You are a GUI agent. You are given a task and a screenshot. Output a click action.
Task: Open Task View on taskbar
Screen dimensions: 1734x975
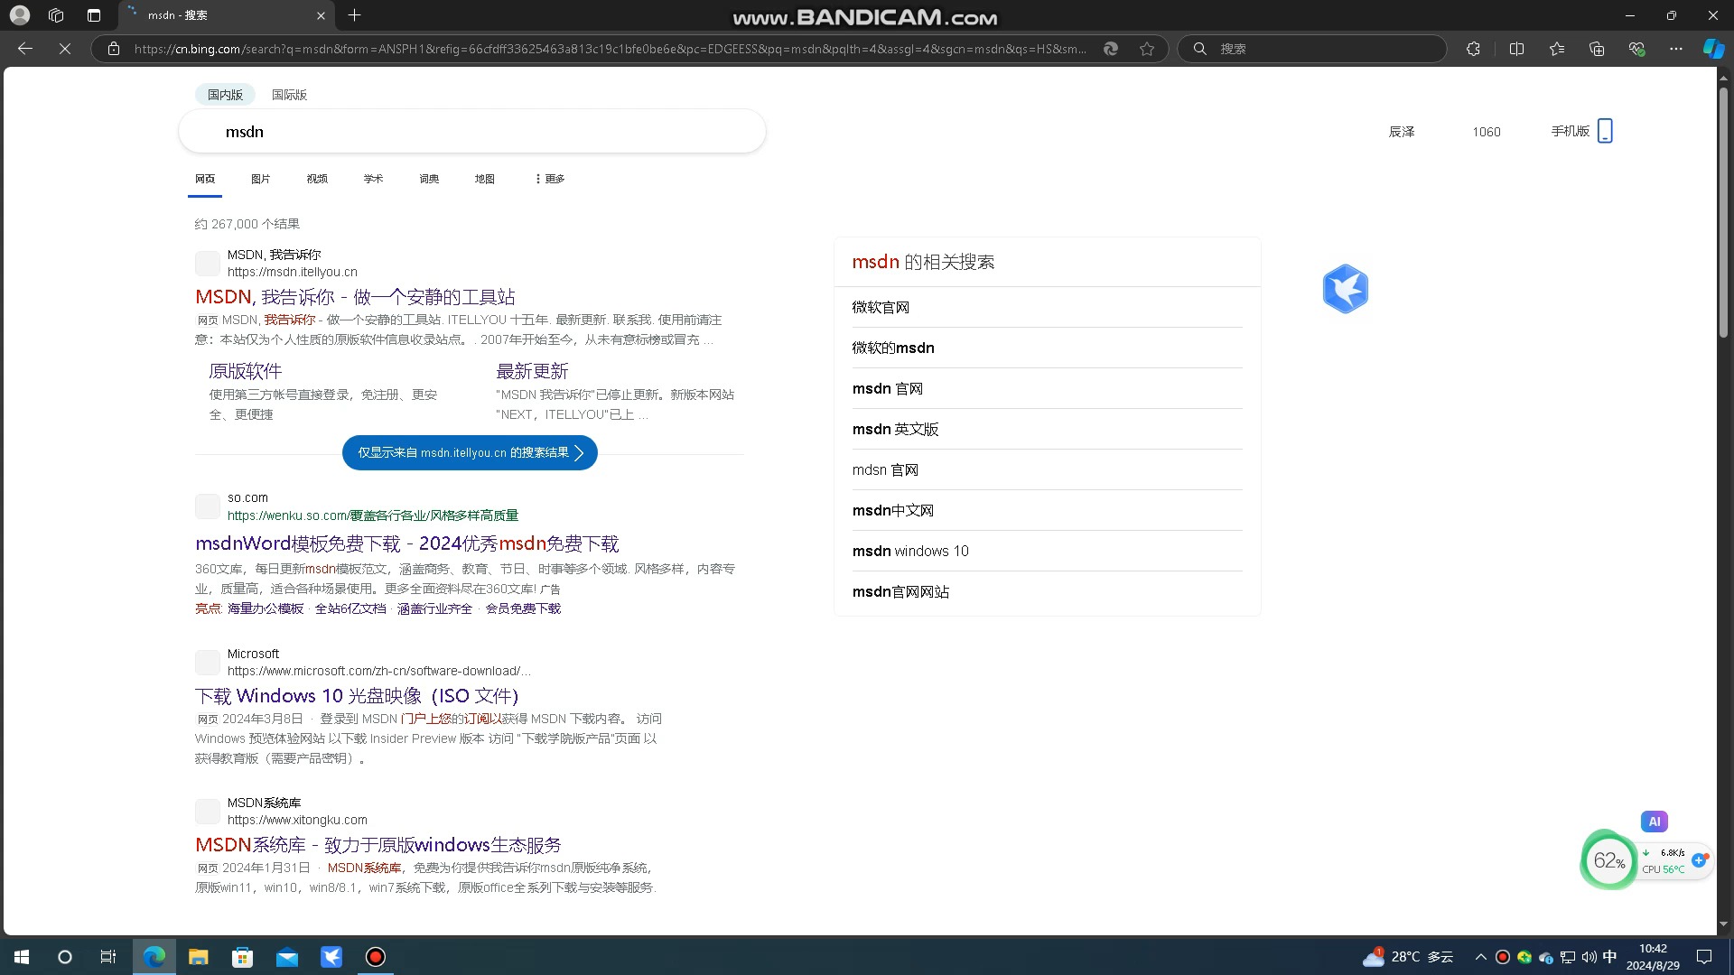click(108, 957)
